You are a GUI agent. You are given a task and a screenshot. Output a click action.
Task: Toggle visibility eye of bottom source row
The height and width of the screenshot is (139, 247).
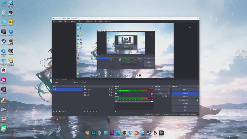pos(109,95)
